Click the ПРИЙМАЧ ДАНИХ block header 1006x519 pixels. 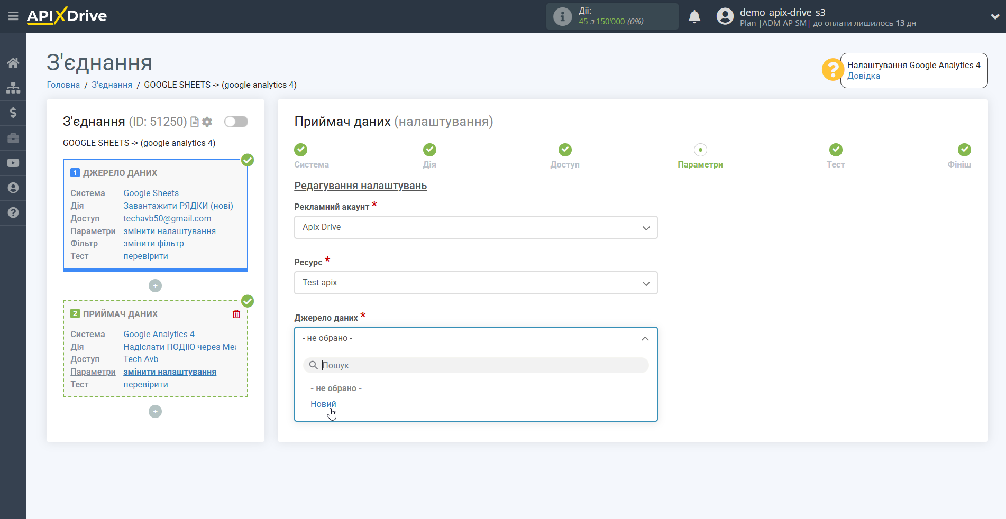pos(120,314)
